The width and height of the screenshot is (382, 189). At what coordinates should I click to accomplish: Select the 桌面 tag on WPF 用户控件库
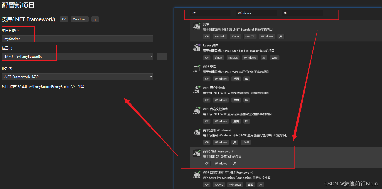coord(236,100)
